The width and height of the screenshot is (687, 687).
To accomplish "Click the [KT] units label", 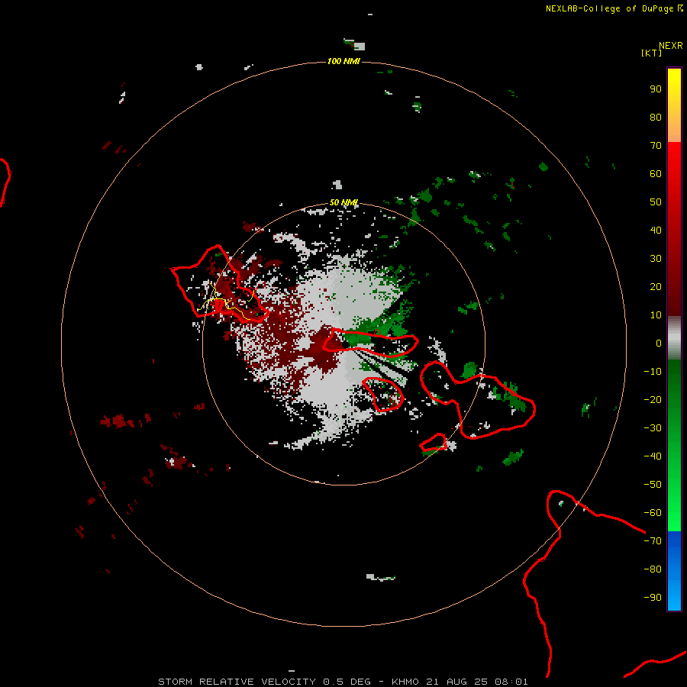I will [652, 53].
